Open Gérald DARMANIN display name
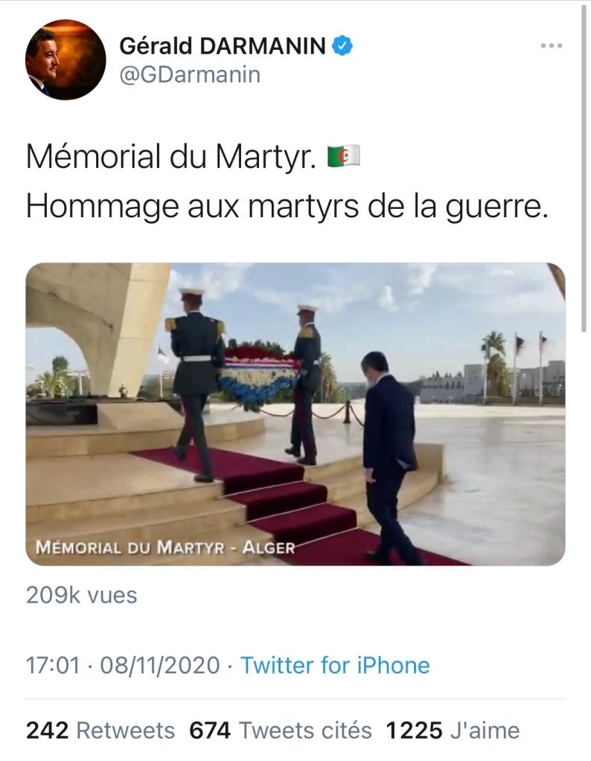 tap(223, 46)
